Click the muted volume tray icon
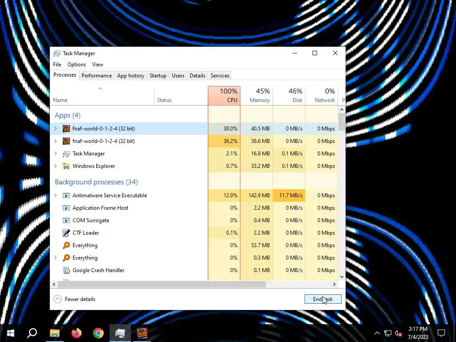This screenshot has width=456, height=342. [399, 333]
